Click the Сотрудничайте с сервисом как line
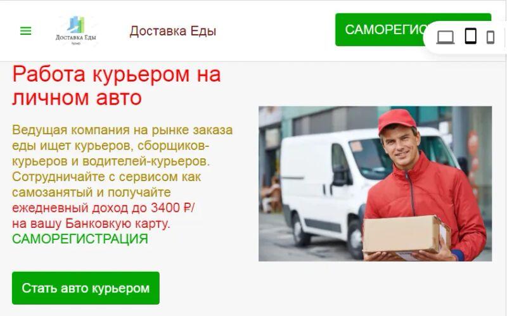507x316 pixels. coord(106,177)
